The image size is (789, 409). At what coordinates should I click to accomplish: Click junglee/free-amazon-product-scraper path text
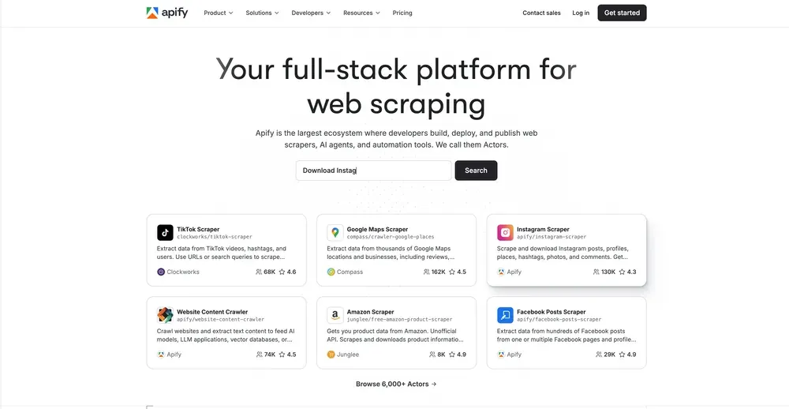pyautogui.click(x=399, y=319)
